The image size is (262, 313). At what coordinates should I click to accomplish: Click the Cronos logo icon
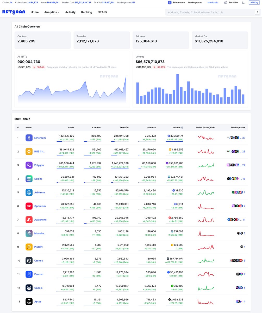29,261
